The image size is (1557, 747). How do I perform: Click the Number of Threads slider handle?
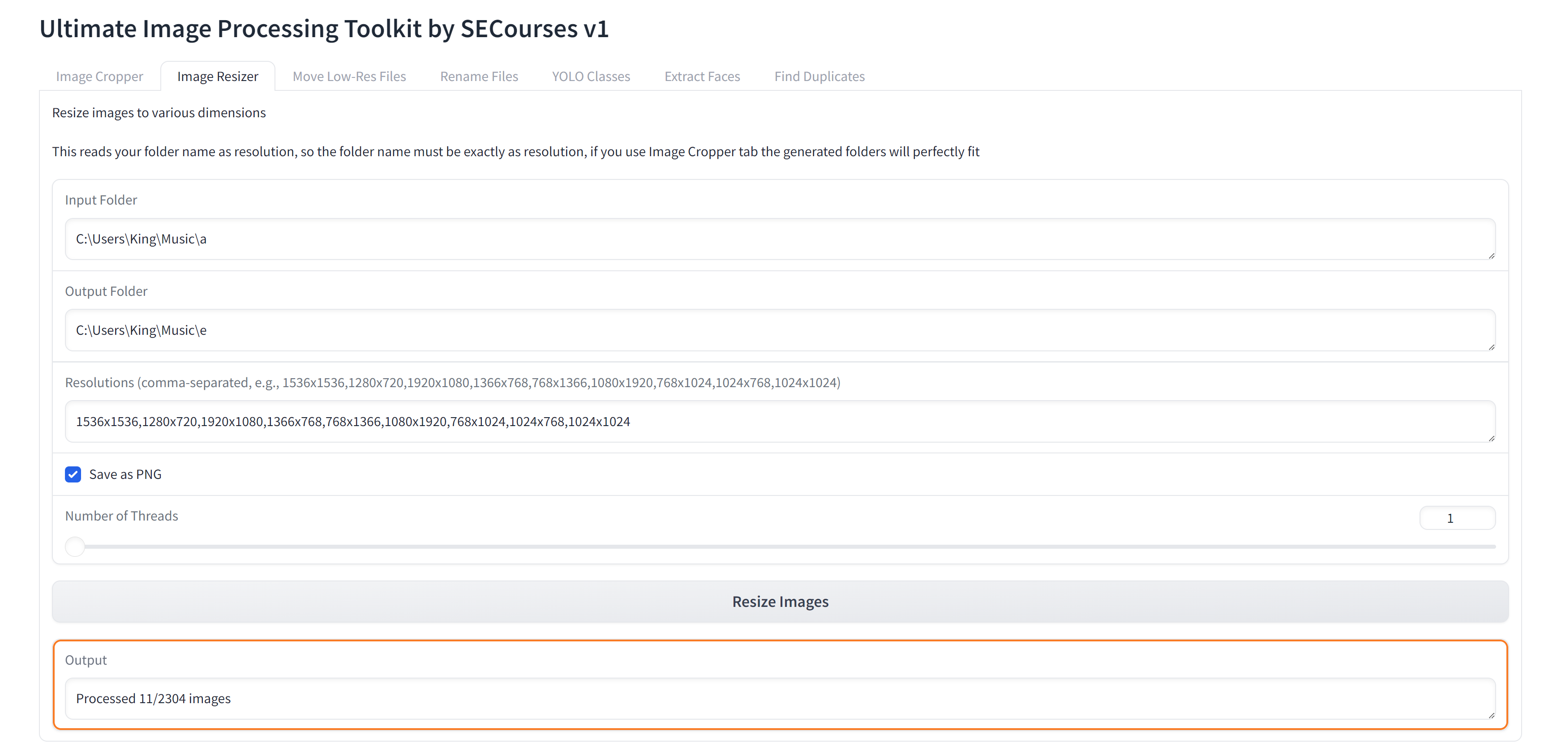coord(75,546)
